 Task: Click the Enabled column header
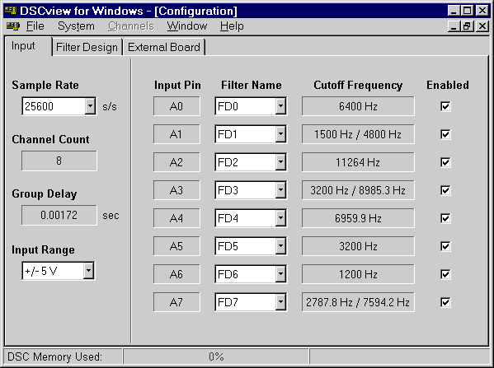click(x=448, y=86)
